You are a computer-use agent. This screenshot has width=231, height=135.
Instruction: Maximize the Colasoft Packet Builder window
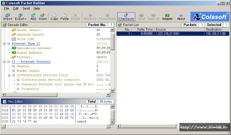click(x=223, y=3)
